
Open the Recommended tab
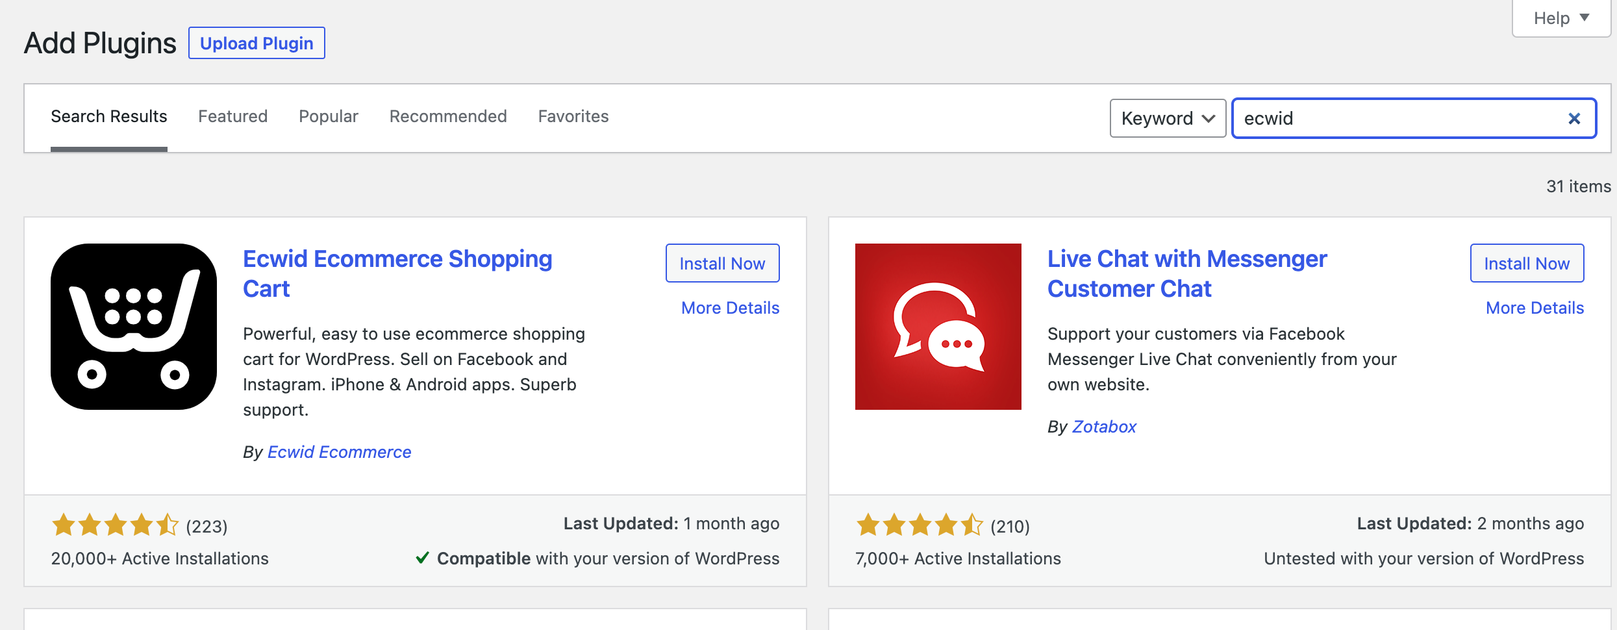(x=448, y=116)
